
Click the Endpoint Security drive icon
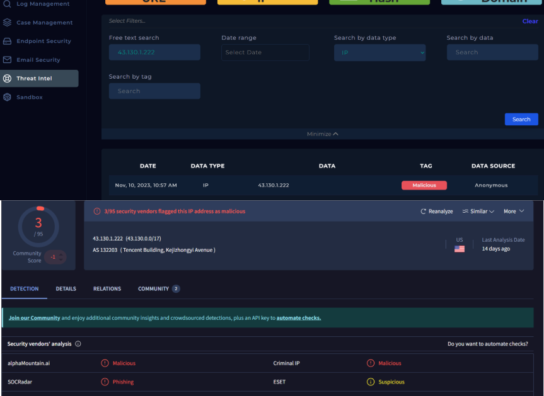click(7, 41)
